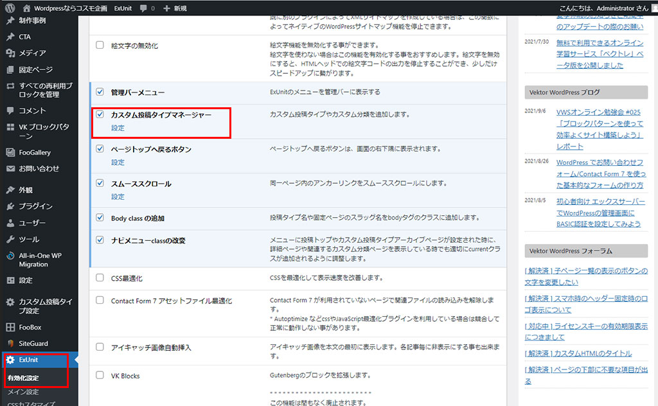Open Tools via wrench icon in sidebar
Viewport: 658px width, 406px height.
10,239
